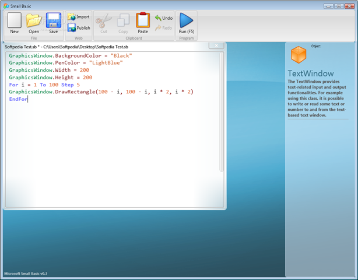
Task: Click the editor's vertical scrollbar
Action: 222,111
